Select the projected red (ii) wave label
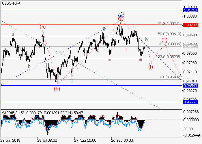Viewport: 202px width, 144px height. coord(164,40)
